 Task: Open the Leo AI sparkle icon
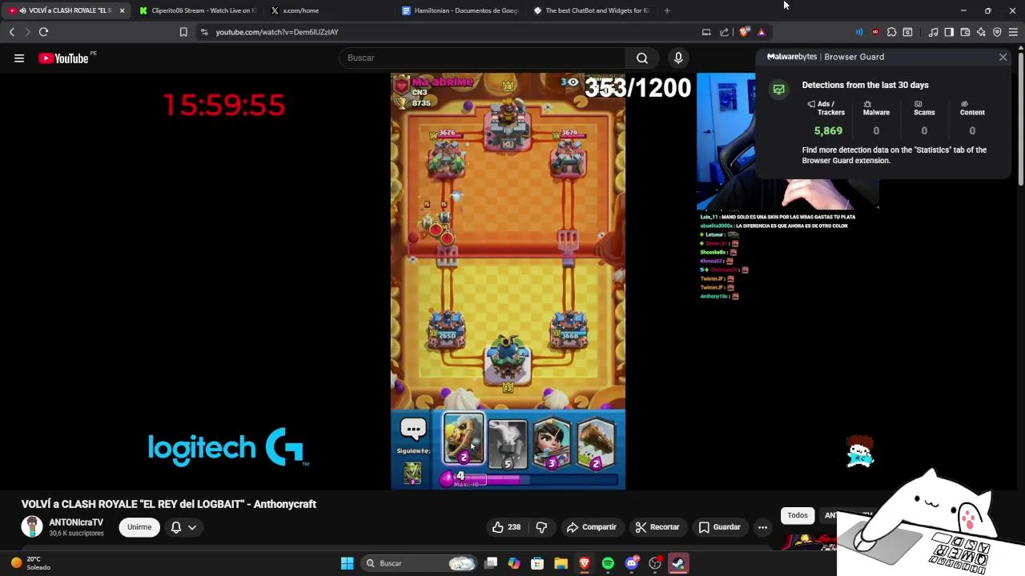pyautogui.click(x=981, y=32)
